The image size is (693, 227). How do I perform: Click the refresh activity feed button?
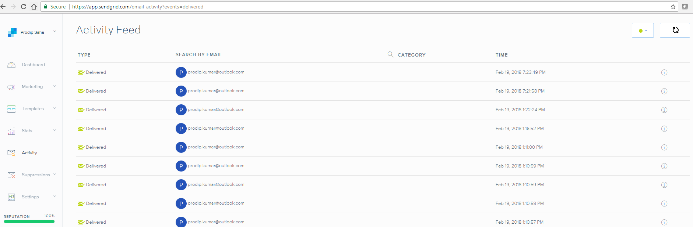pyautogui.click(x=675, y=30)
